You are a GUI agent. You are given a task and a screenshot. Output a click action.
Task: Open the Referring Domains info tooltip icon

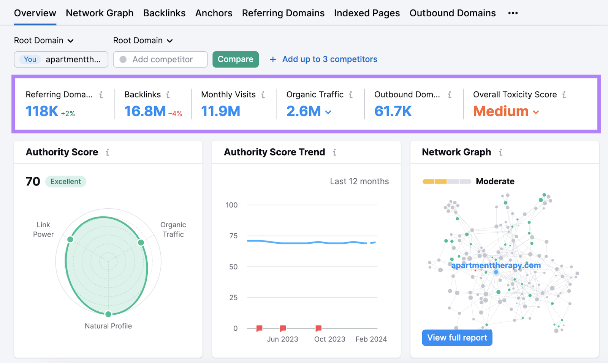coord(101,95)
